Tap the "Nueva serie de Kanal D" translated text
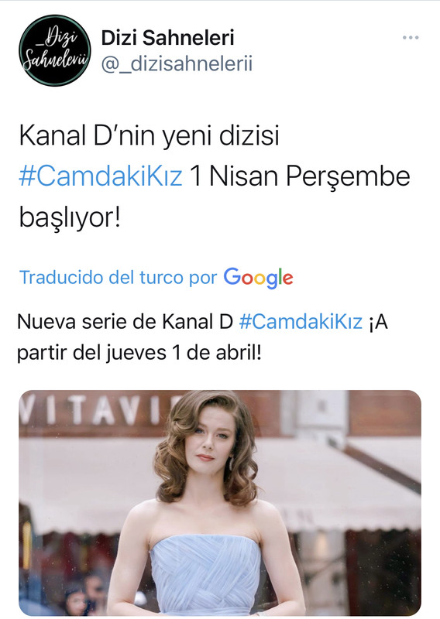Image resolution: width=440 pixels, height=619 pixels. click(x=125, y=322)
